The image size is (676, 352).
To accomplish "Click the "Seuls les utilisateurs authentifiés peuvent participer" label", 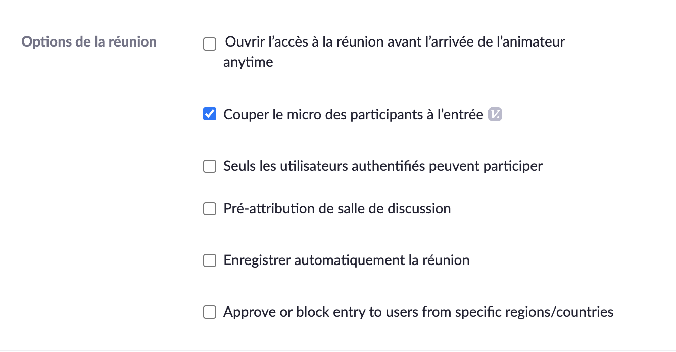I will tap(382, 166).
